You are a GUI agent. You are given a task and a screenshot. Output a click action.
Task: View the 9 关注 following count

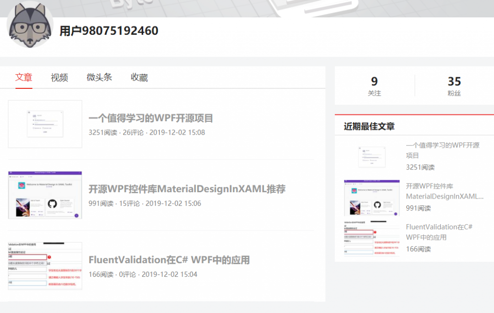[374, 86]
